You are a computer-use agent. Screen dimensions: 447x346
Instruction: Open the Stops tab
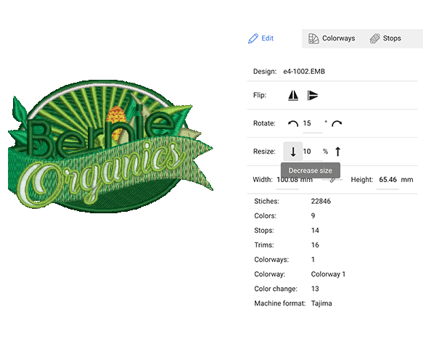385,38
